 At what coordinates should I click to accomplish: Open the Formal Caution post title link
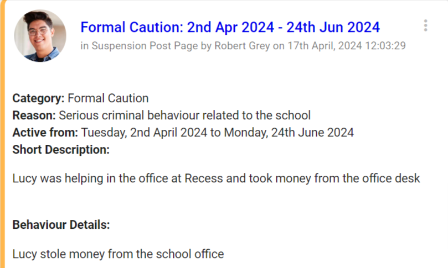pos(230,27)
